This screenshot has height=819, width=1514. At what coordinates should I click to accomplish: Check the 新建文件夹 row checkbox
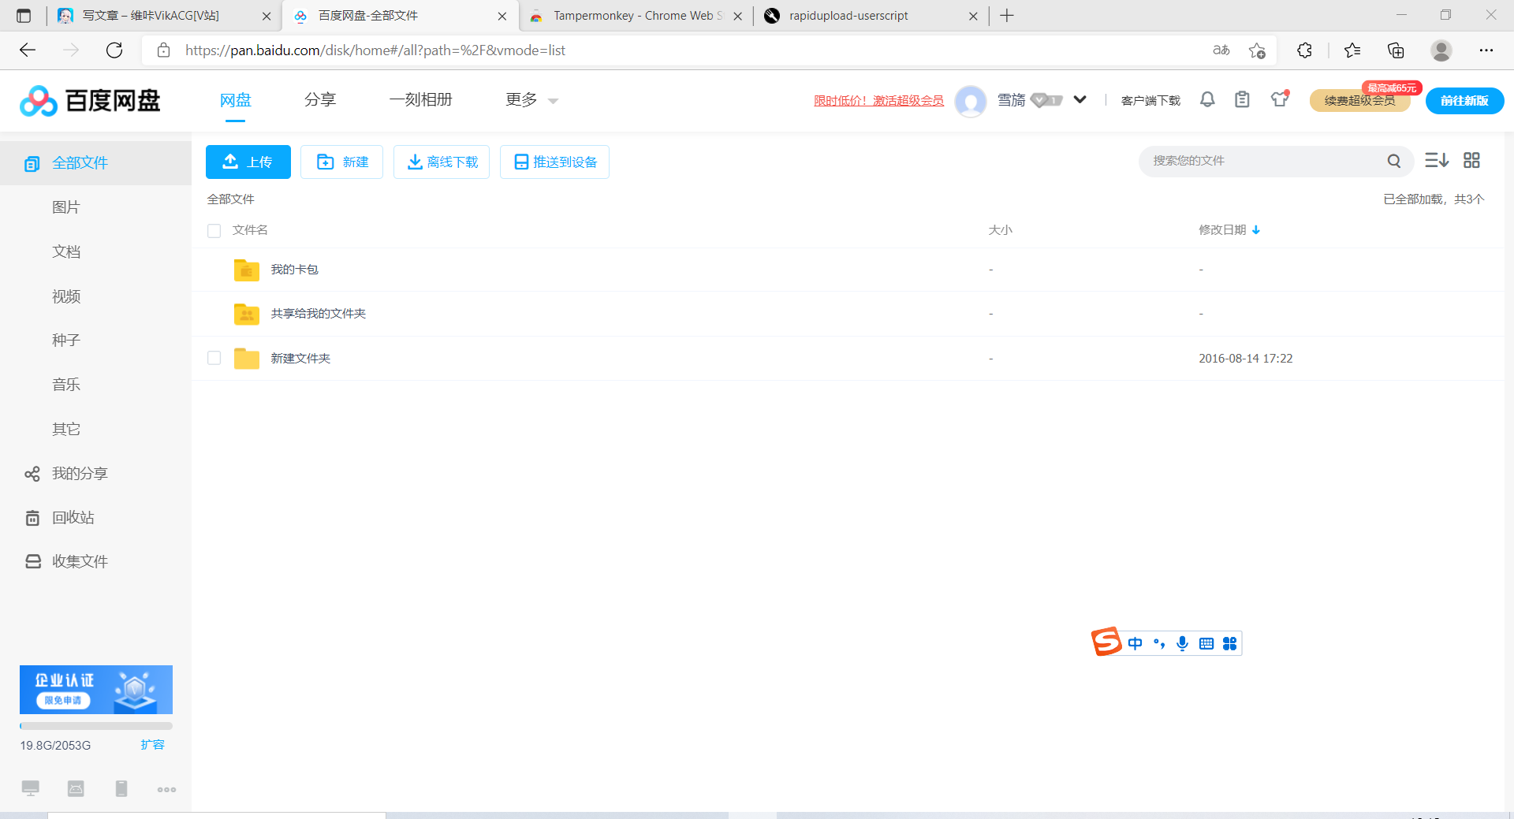(x=214, y=358)
